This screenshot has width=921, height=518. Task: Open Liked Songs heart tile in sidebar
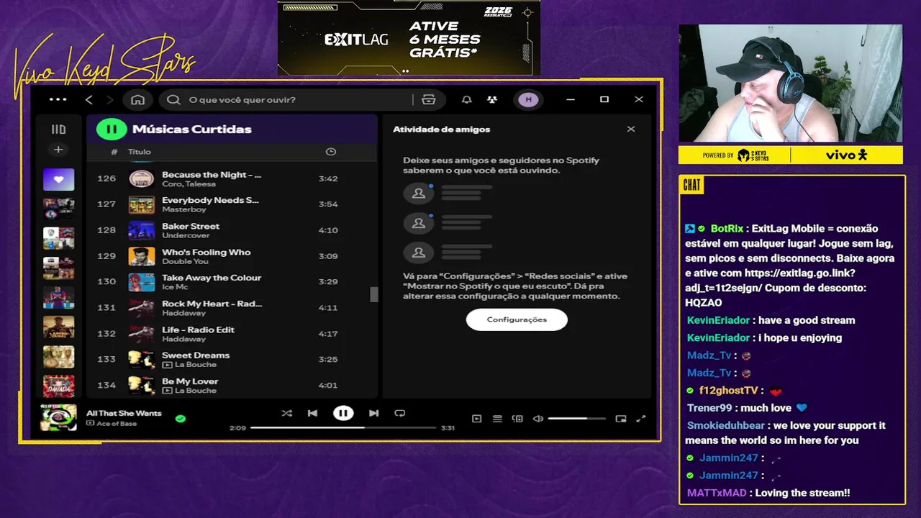(58, 179)
